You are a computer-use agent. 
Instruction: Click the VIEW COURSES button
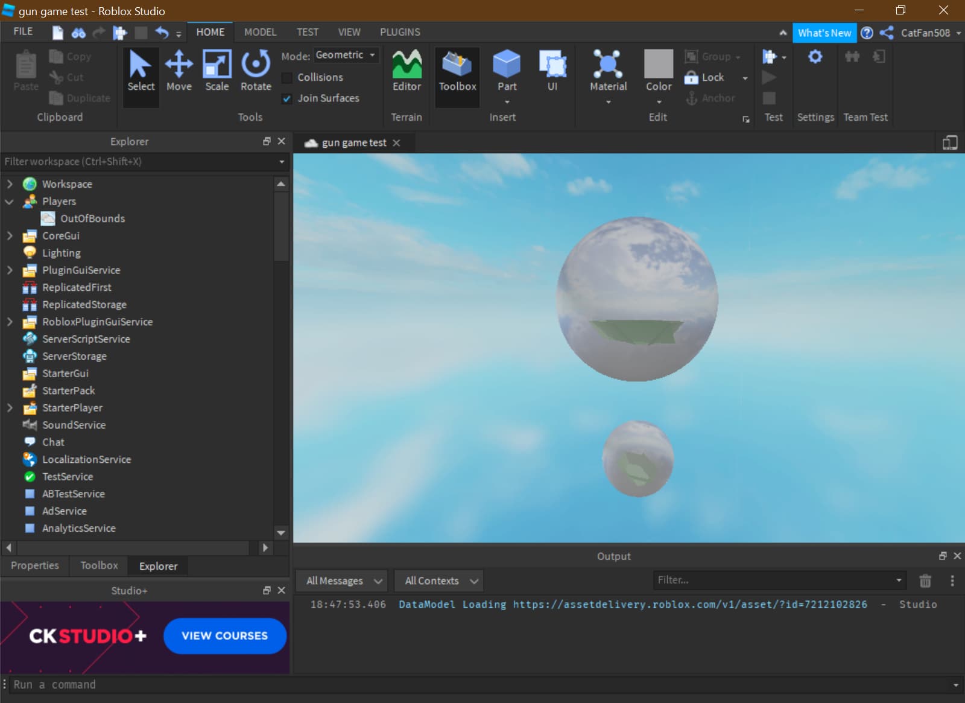point(224,635)
